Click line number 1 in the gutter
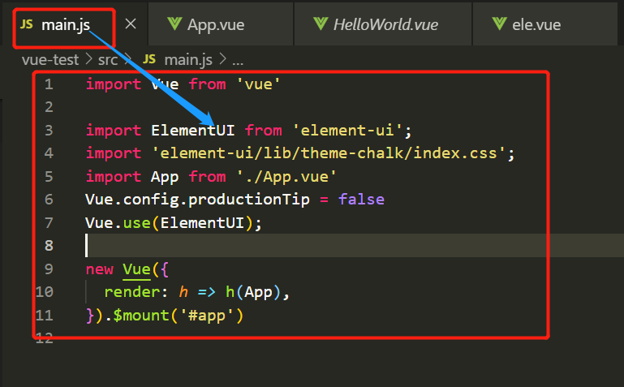 (49, 84)
